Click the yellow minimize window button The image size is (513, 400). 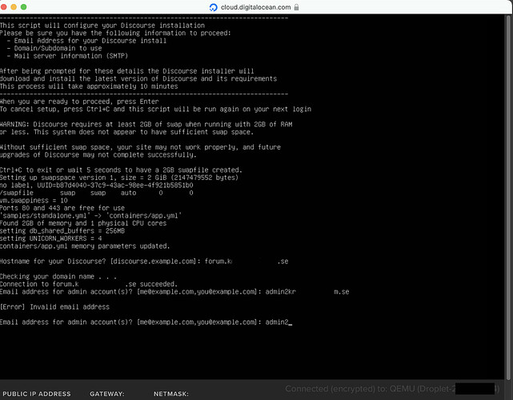[x=14, y=7]
